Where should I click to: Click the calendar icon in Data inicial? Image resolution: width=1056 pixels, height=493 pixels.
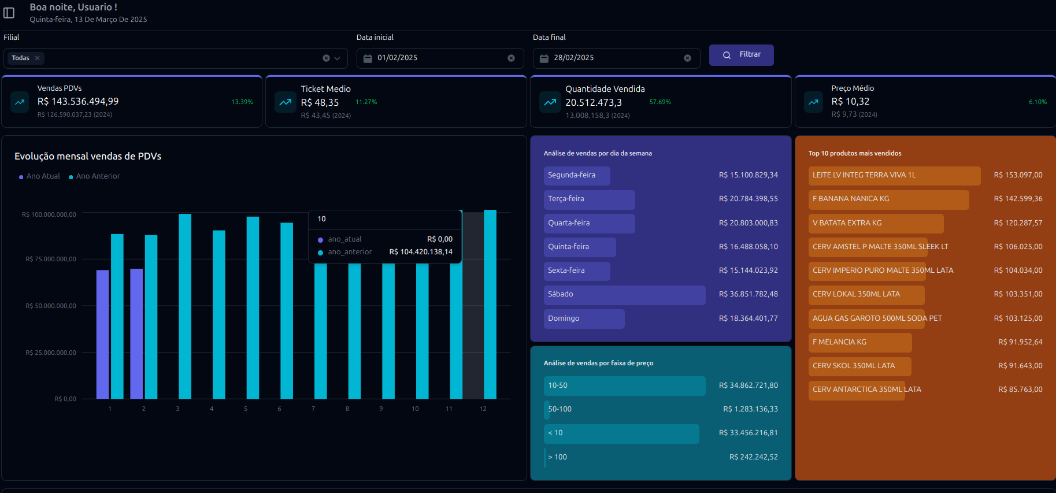(x=368, y=58)
